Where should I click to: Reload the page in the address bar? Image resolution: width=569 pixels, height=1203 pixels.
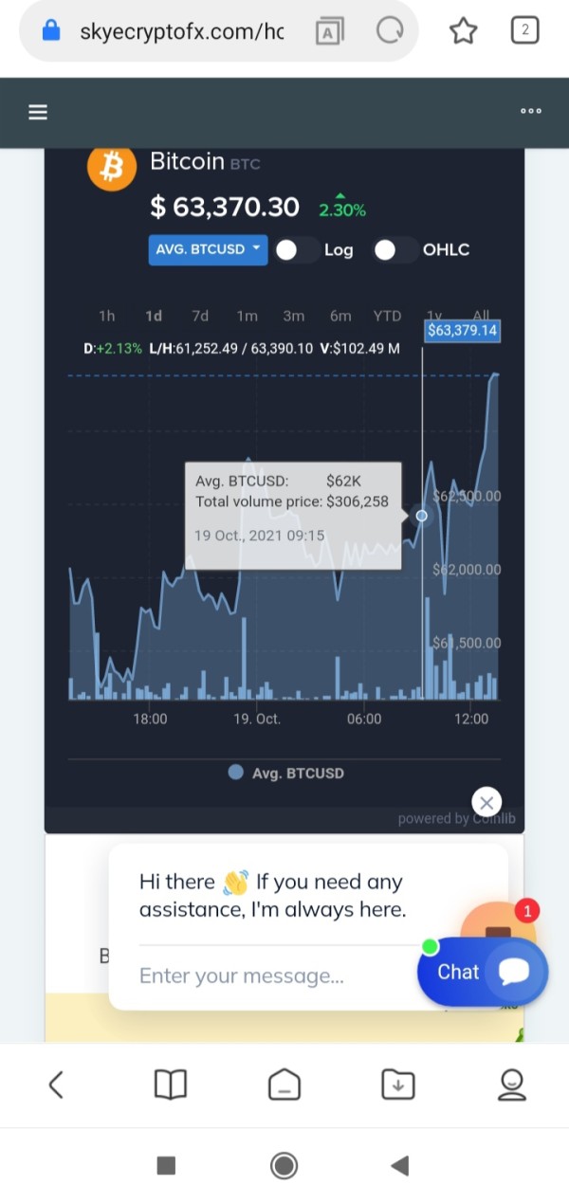pos(390,31)
